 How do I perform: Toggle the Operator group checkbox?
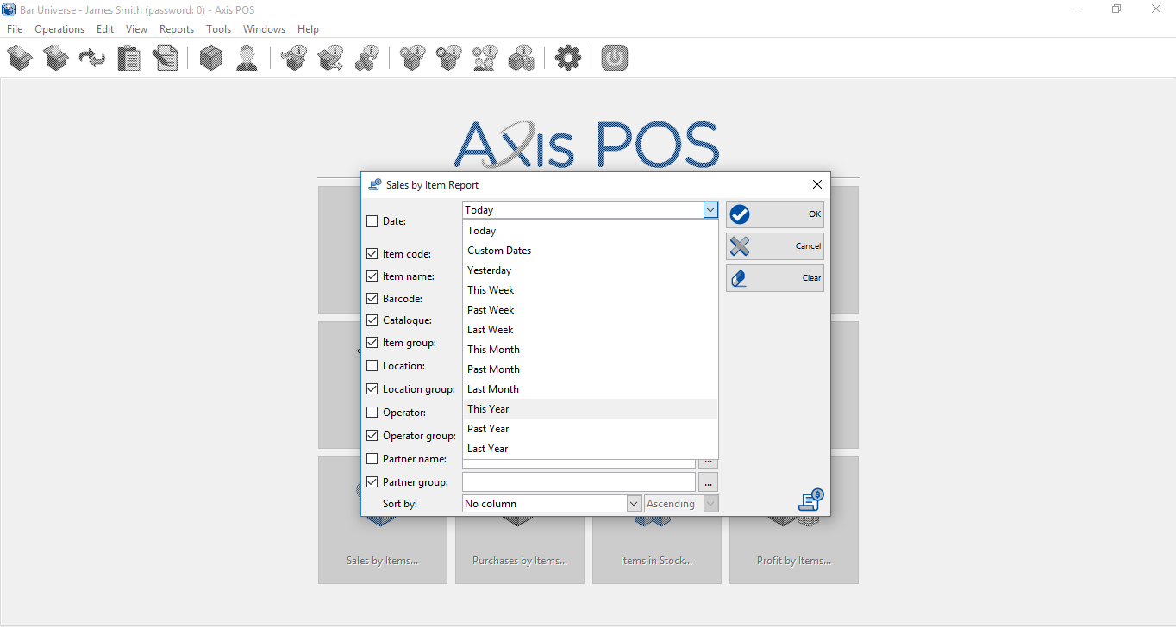point(372,436)
